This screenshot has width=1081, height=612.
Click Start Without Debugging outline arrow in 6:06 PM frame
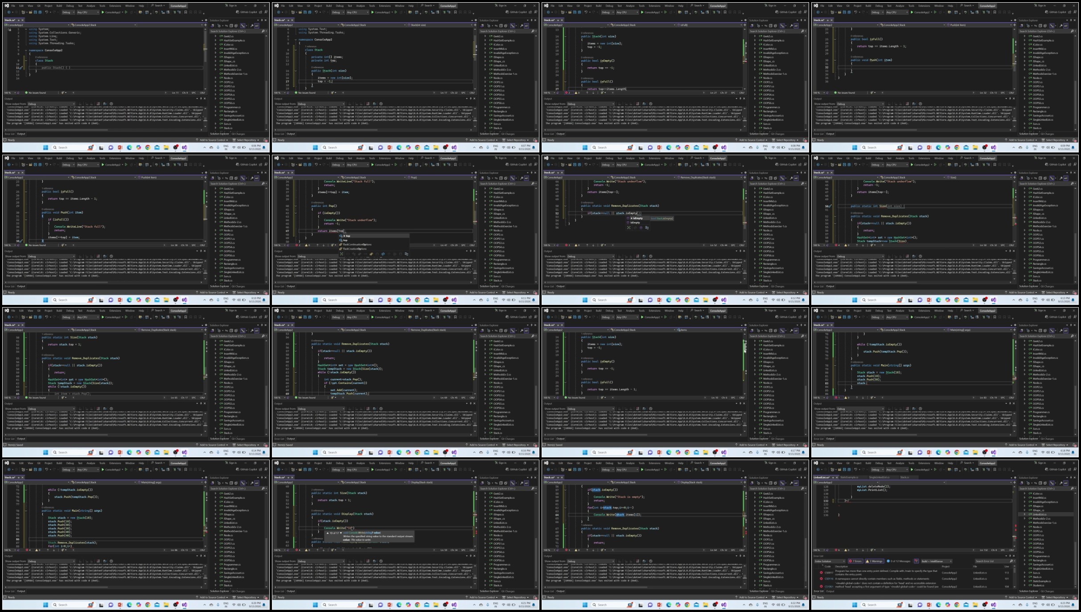point(126,12)
